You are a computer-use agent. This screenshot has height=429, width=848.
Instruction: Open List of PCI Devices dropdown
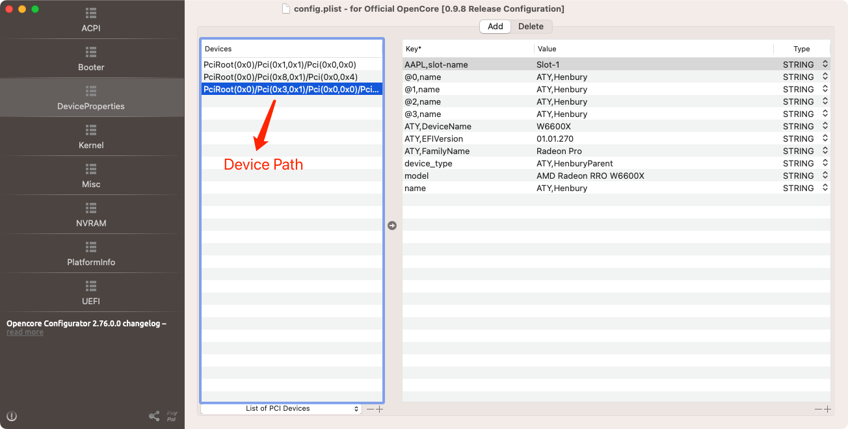point(280,409)
